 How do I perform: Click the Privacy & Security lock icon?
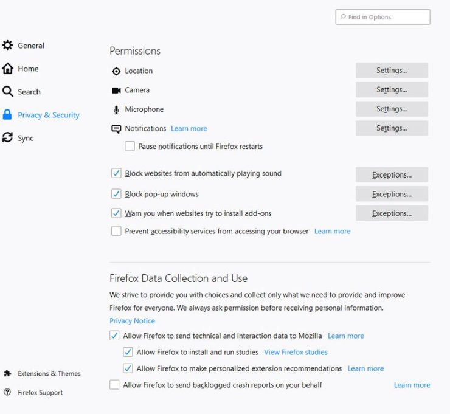coord(7,114)
